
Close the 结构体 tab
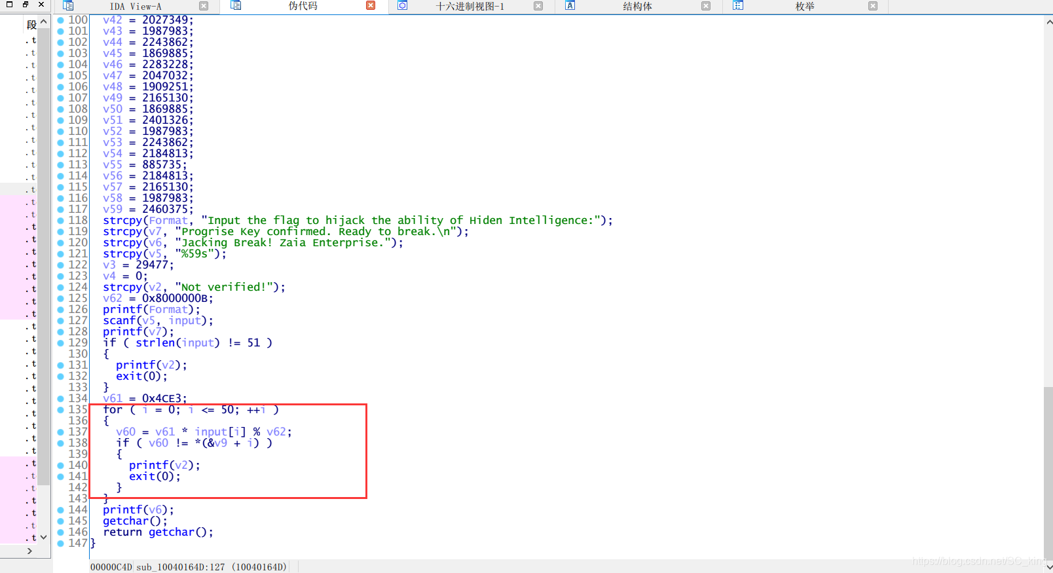(706, 6)
